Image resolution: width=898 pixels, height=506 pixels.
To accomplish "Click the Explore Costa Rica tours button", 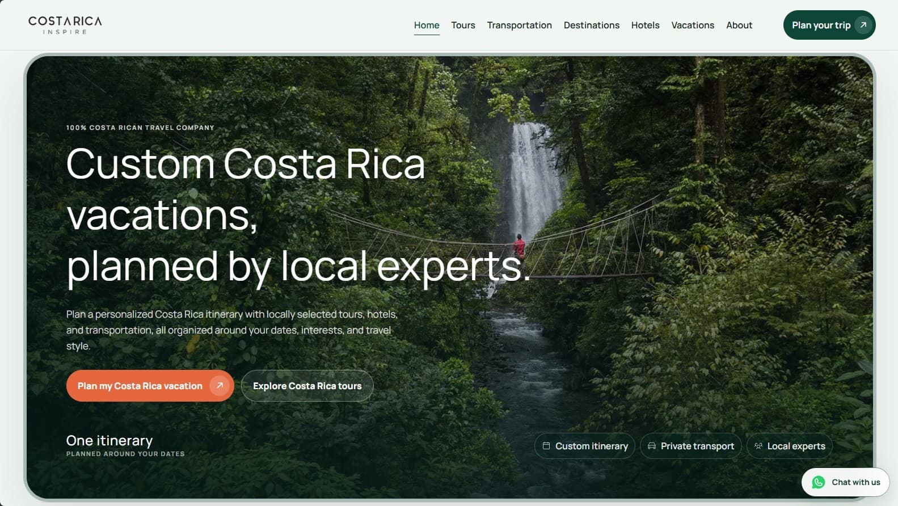I will (307, 386).
